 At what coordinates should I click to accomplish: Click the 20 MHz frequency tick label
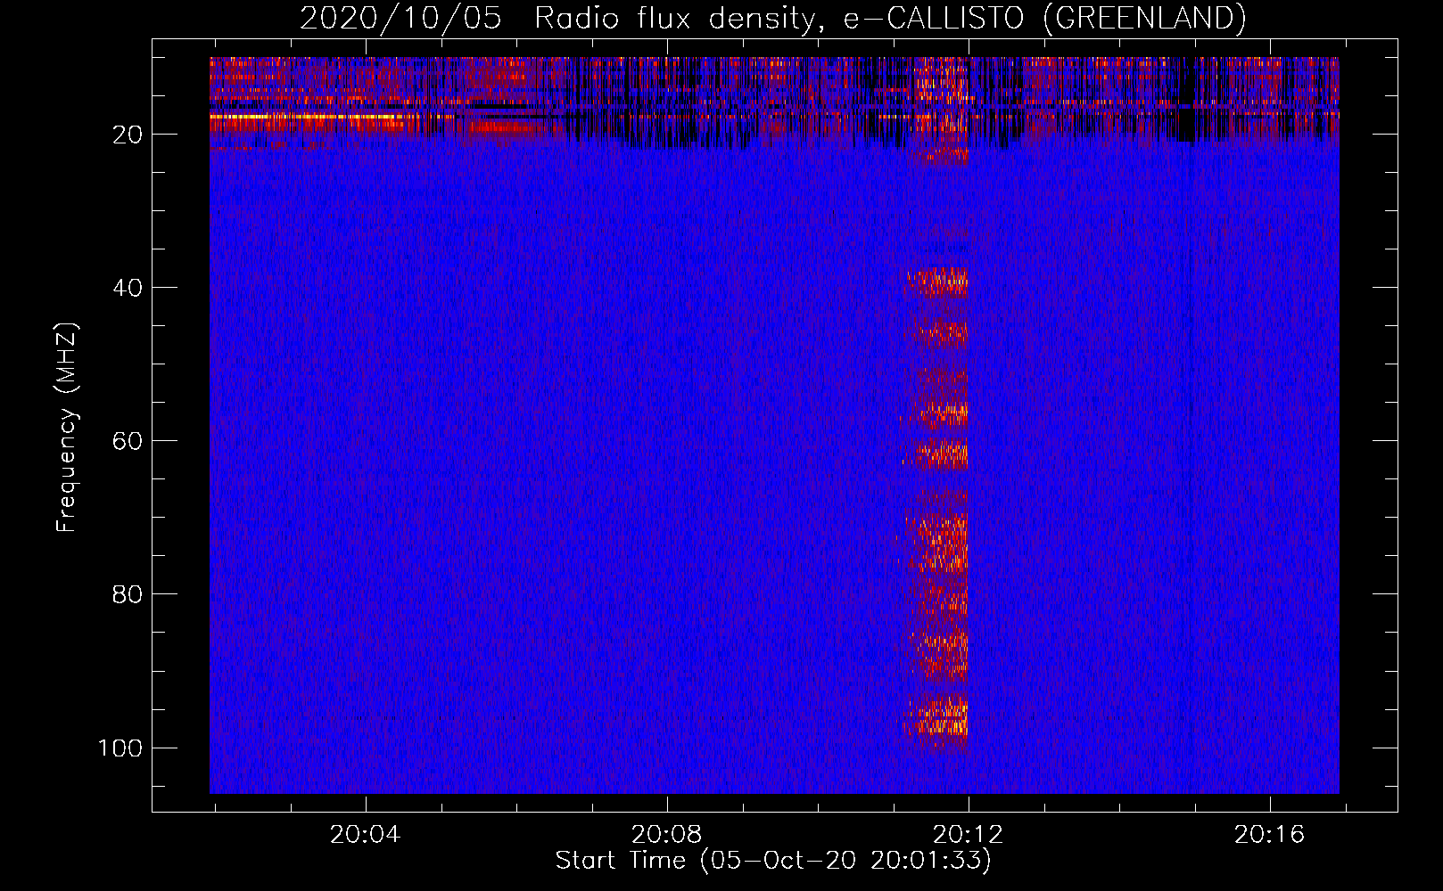point(128,135)
